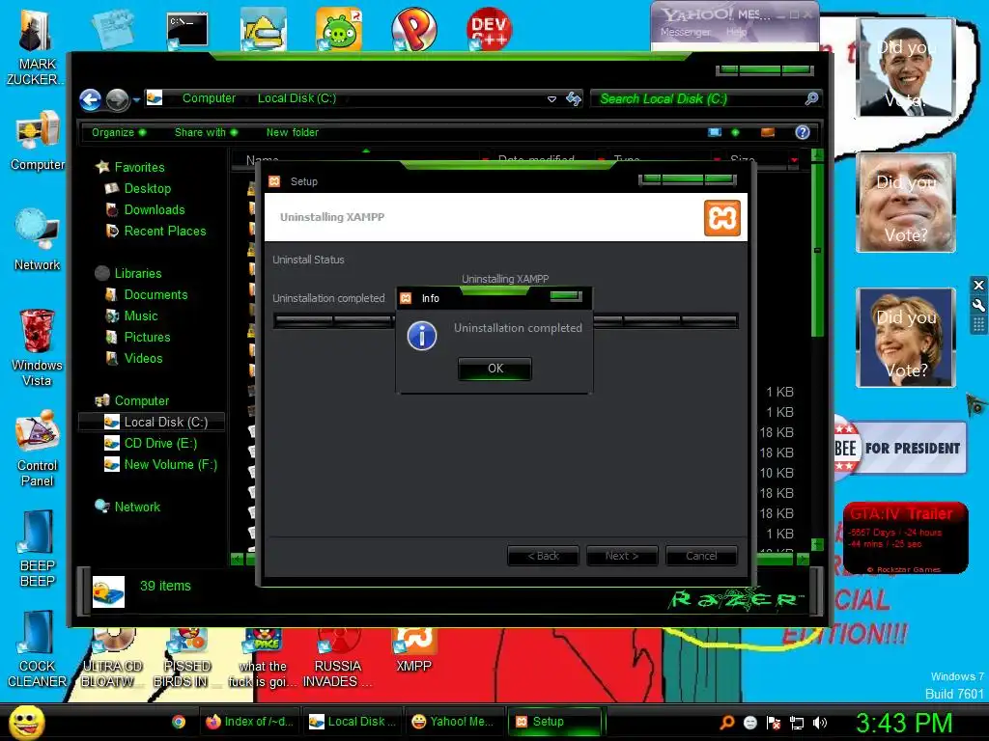Click the change view icon in Explorer
Image resolution: width=989 pixels, height=741 pixels.
[715, 132]
